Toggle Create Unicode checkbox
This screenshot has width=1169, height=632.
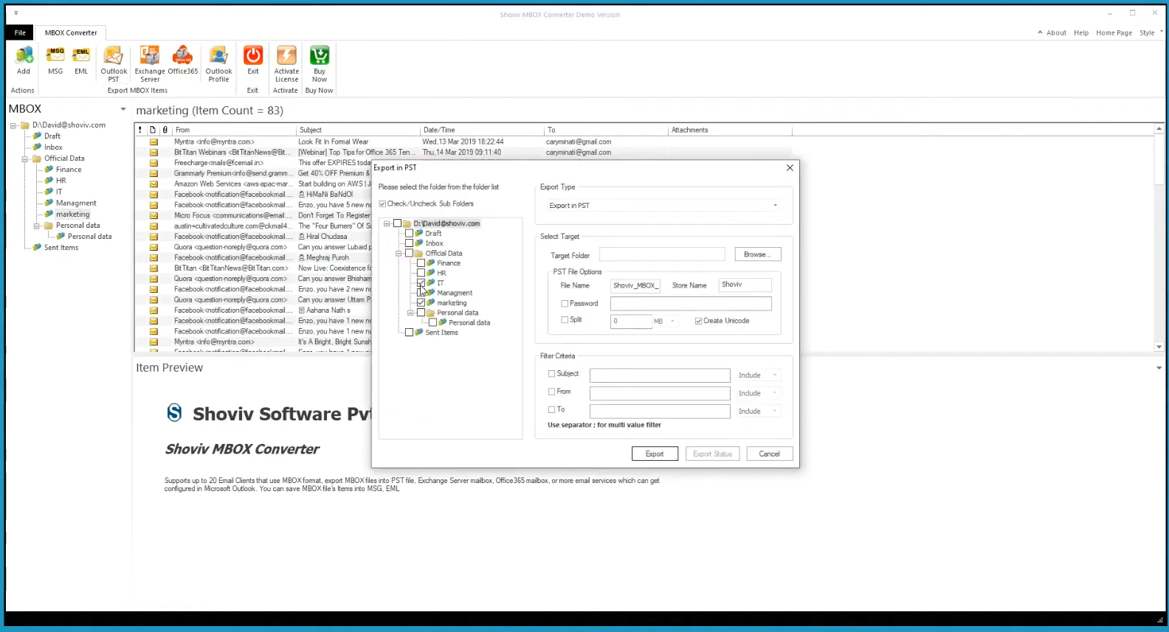(x=698, y=321)
